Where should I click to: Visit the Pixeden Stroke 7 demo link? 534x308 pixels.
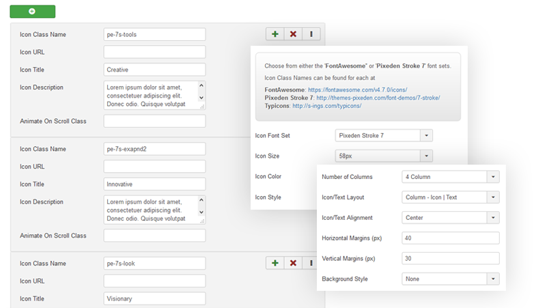(x=378, y=98)
